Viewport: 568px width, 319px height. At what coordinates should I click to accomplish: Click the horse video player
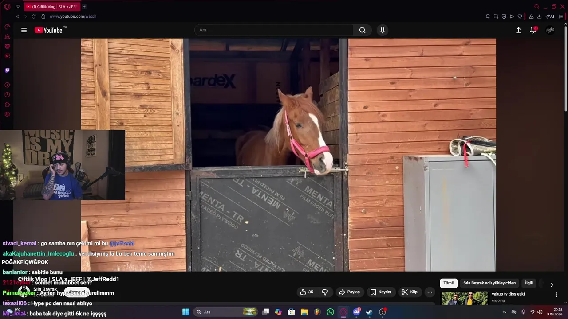click(288, 155)
